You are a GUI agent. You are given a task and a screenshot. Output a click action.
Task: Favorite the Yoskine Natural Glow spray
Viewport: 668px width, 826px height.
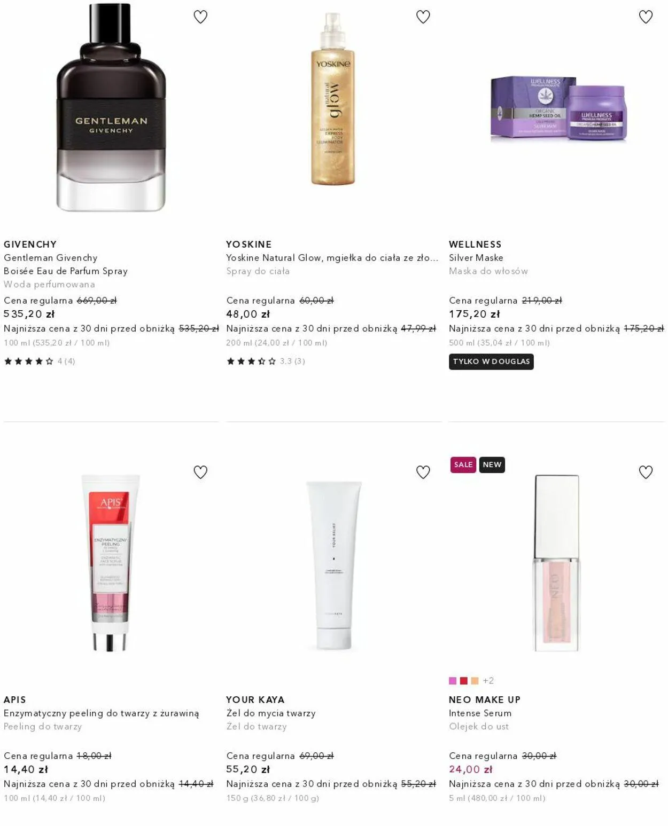[423, 17]
